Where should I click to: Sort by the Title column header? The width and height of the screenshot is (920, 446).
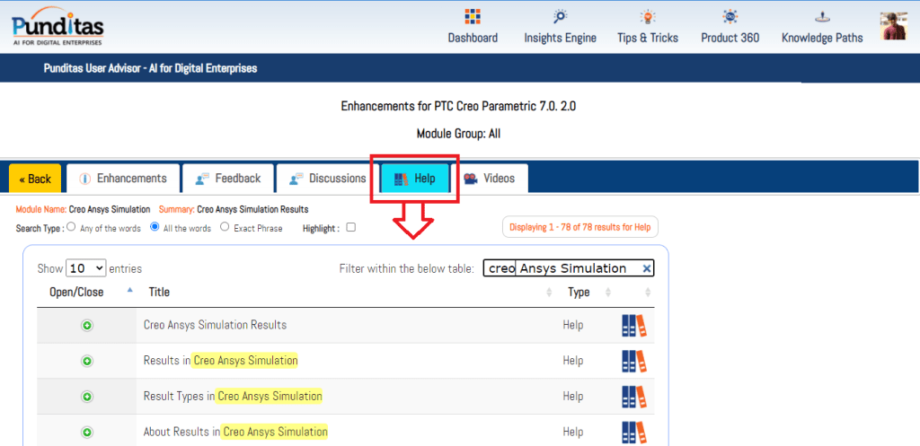click(x=159, y=292)
